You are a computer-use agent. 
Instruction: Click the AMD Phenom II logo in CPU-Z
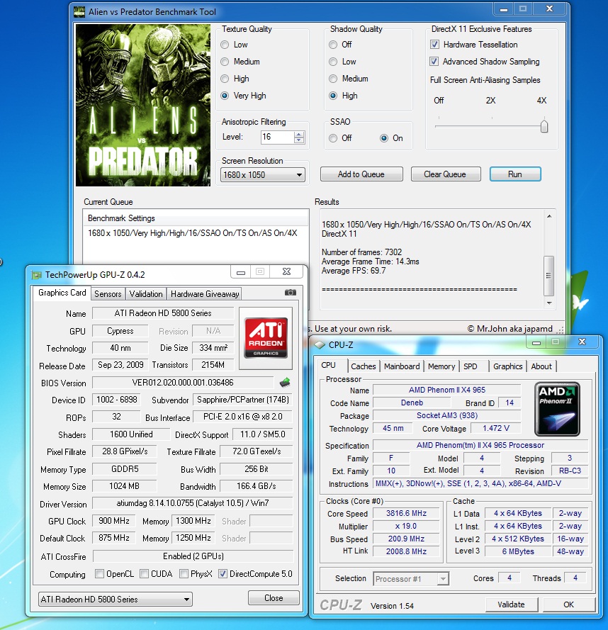coord(557,409)
